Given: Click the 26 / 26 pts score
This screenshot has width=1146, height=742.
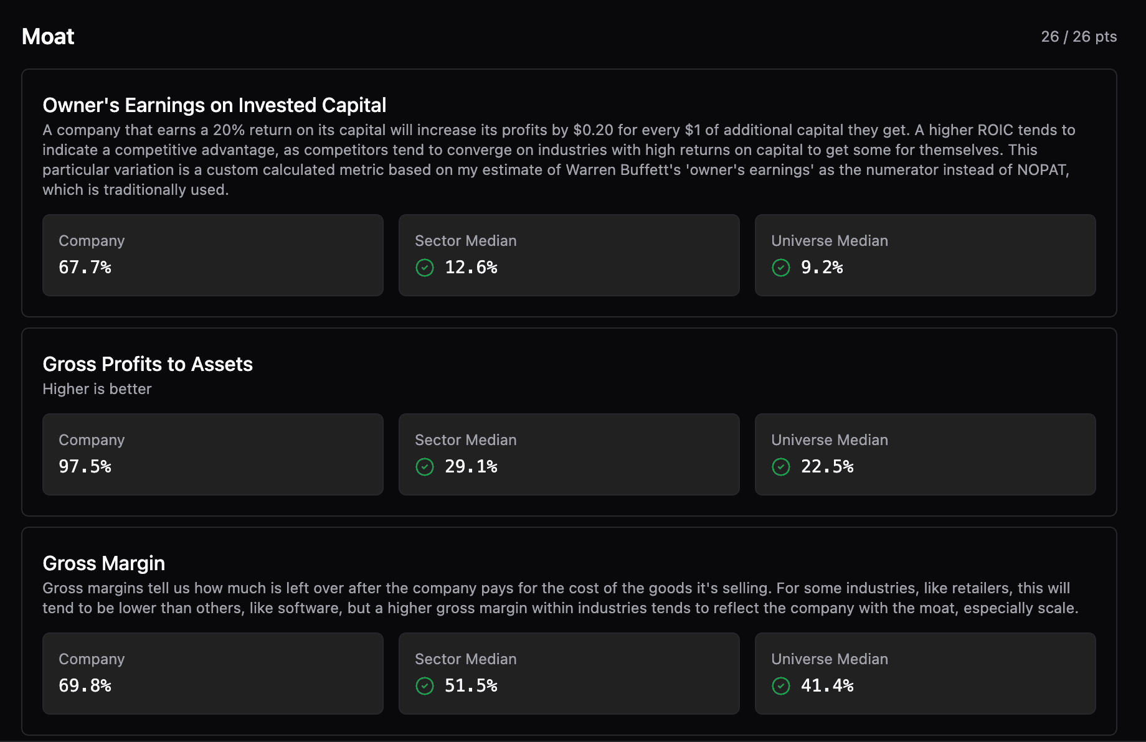Looking at the screenshot, I should tap(1079, 37).
